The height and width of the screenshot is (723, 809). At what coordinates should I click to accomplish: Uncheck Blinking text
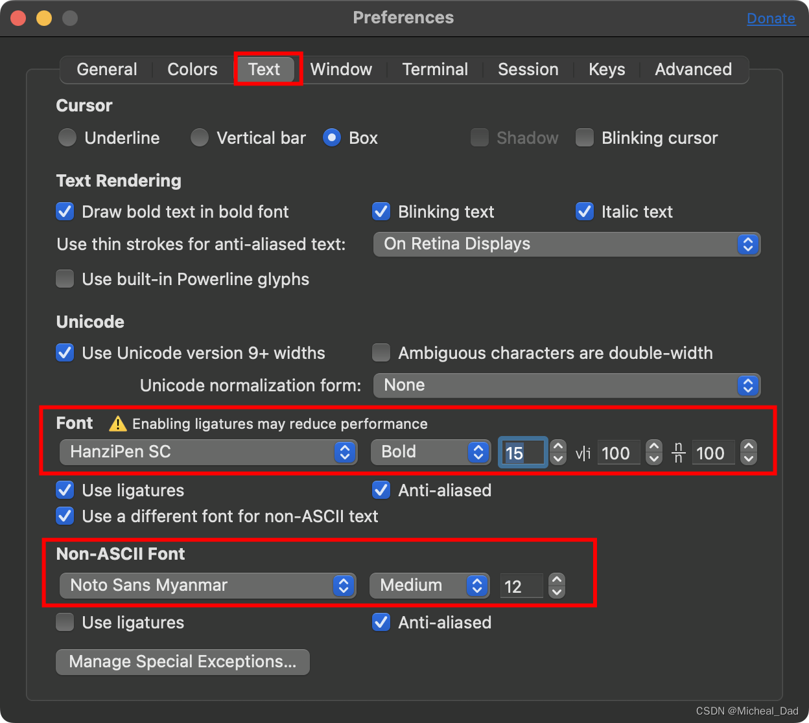coord(381,211)
